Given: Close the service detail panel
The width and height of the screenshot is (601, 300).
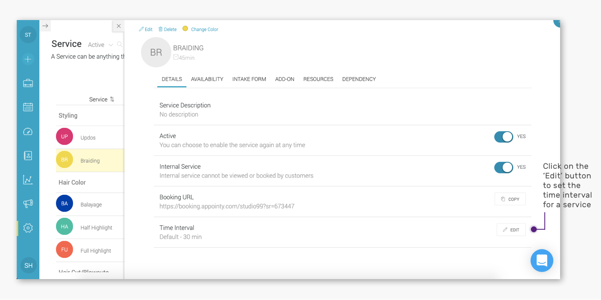Looking at the screenshot, I should (x=119, y=26).
